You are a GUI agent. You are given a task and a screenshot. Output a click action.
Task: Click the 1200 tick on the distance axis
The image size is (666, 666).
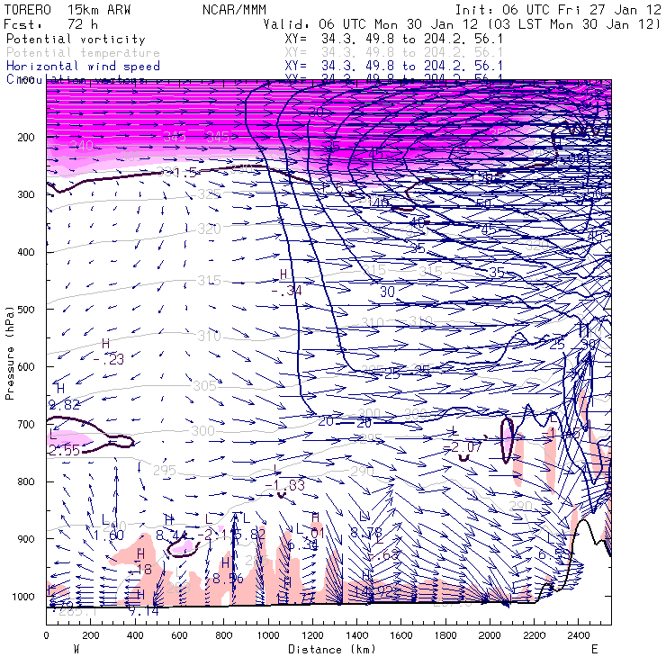(x=312, y=635)
